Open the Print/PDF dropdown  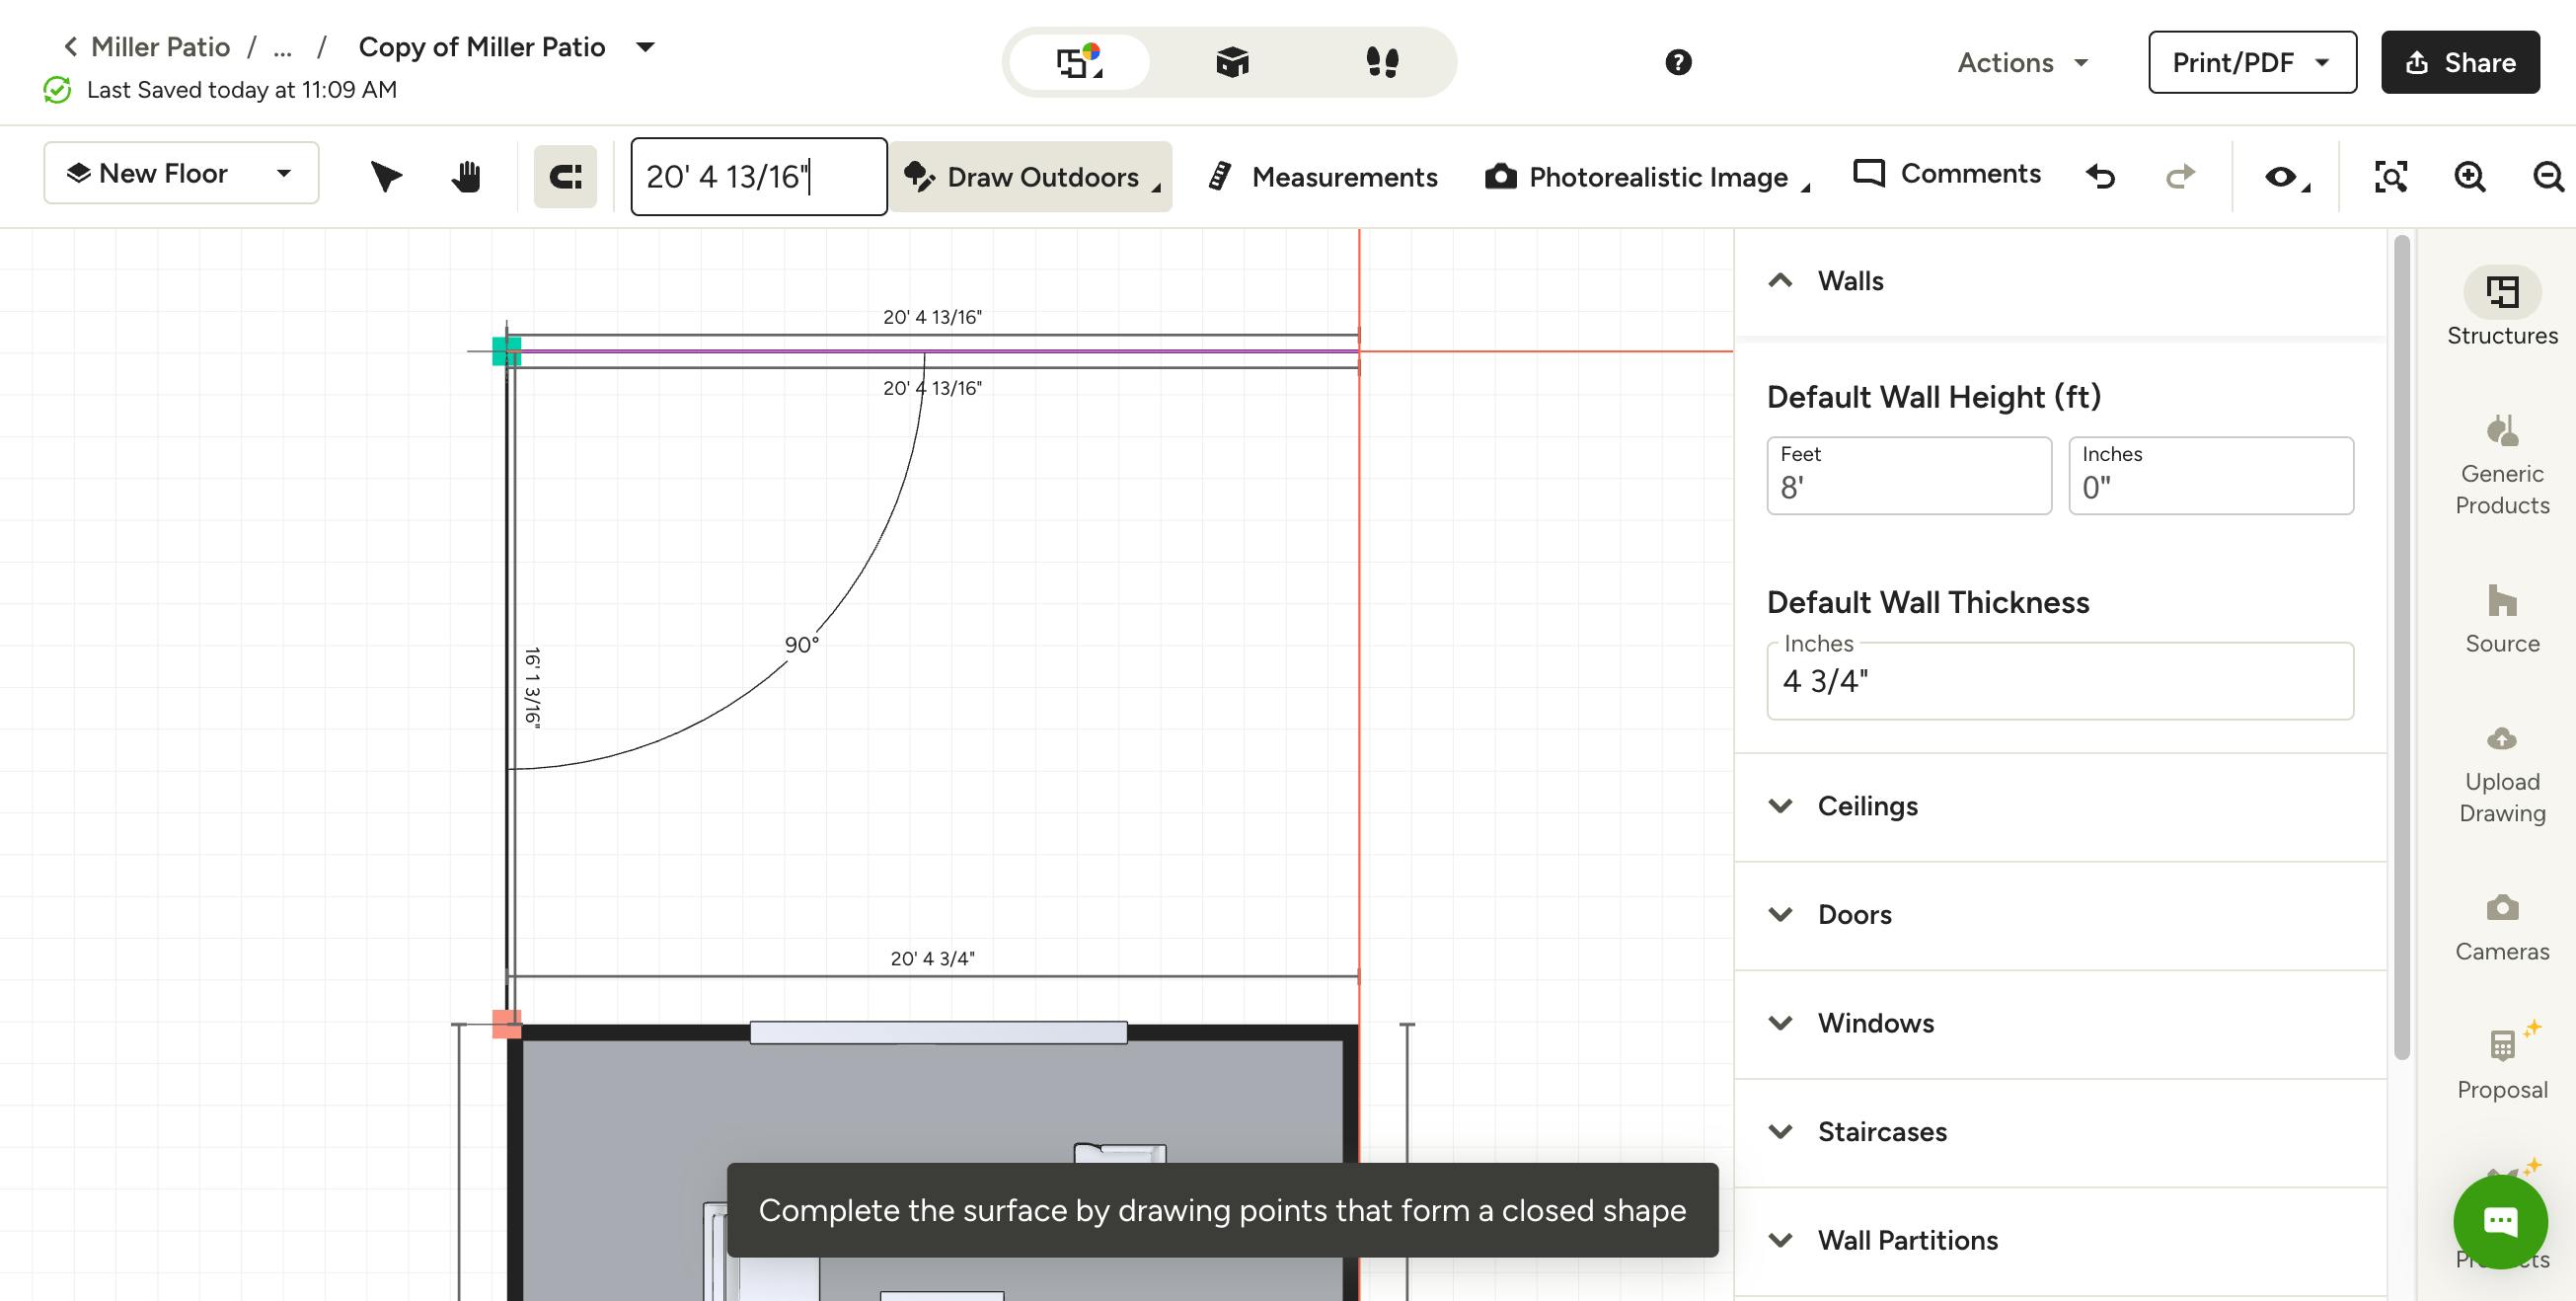coord(2252,62)
